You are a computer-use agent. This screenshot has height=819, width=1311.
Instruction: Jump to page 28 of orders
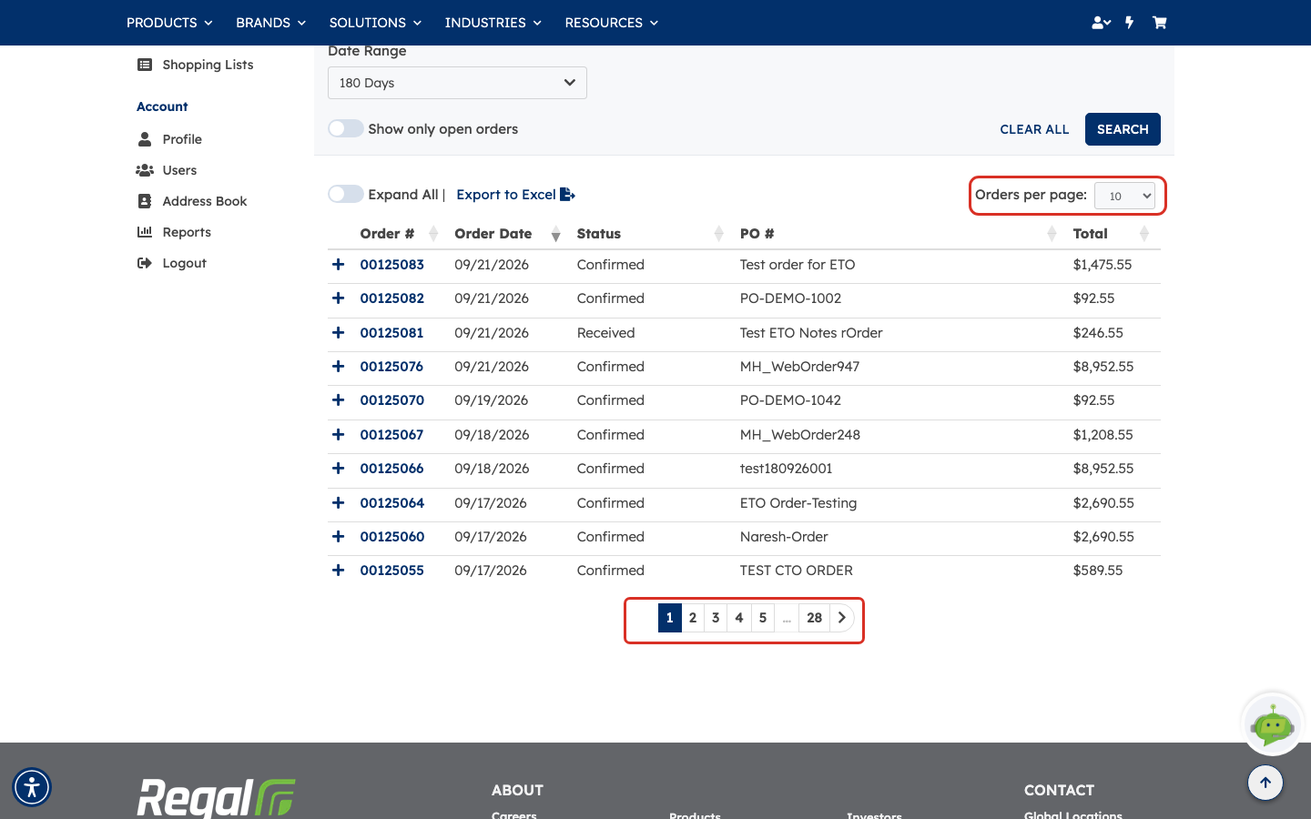click(815, 618)
